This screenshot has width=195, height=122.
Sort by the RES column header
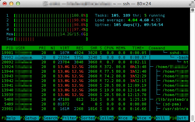[x=80, y=48]
